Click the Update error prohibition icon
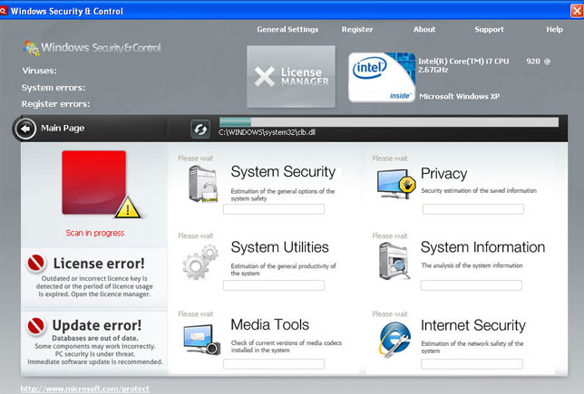The width and height of the screenshot is (584, 394). click(x=36, y=325)
